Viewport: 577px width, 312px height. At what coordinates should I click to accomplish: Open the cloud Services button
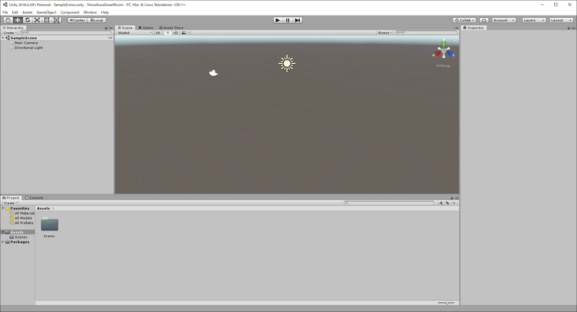click(484, 20)
